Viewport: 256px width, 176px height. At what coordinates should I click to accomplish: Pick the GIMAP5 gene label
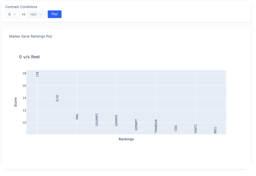(x=116, y=121)
